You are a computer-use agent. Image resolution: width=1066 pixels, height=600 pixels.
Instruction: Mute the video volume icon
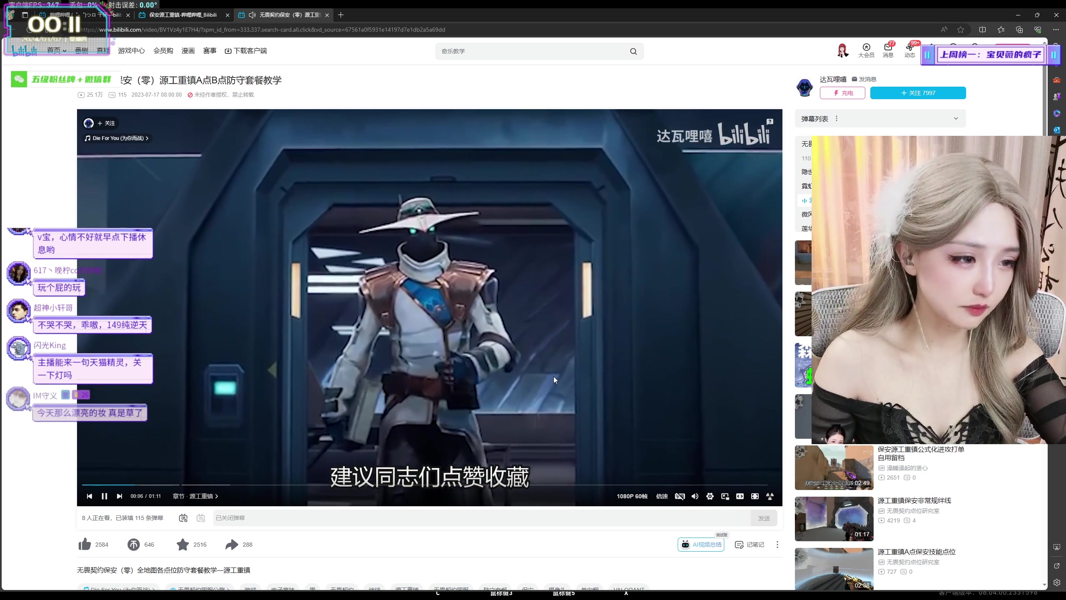point(695,496)
